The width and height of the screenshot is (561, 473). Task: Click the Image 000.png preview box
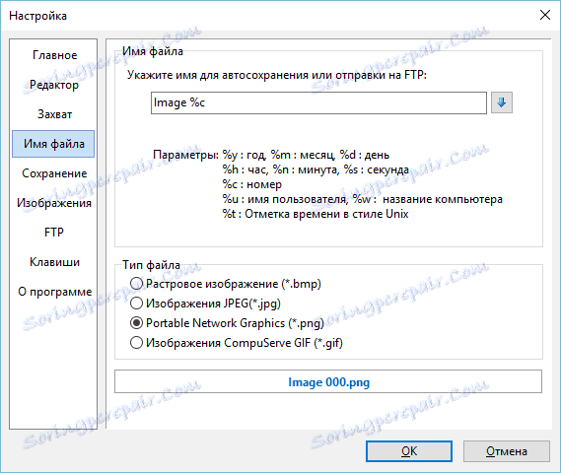(328, 381)
